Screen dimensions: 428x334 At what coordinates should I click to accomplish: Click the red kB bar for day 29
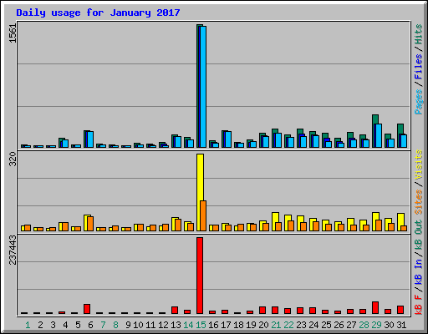click(375, 308)
